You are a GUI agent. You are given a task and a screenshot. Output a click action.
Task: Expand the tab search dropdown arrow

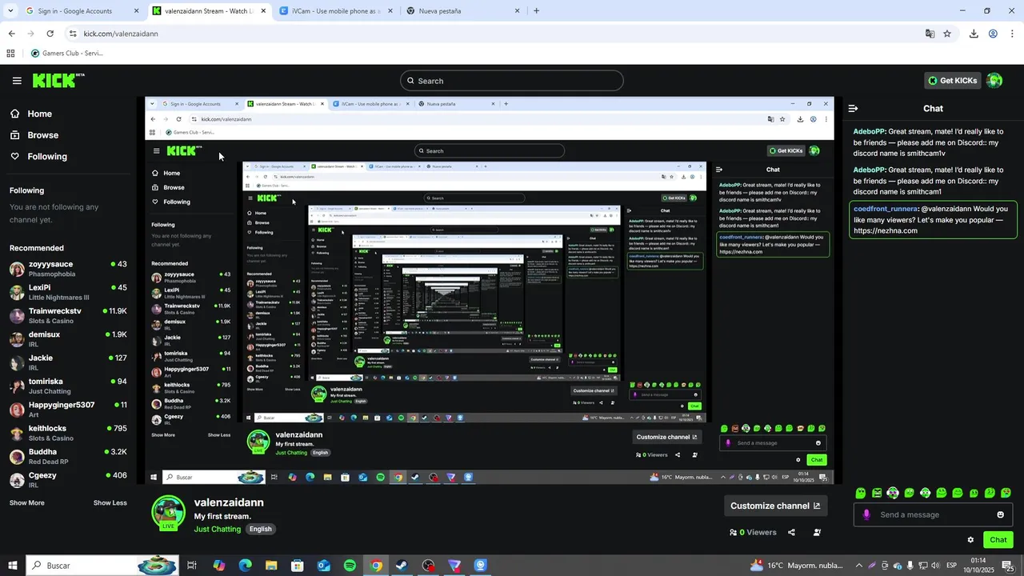tap(10, 11)
